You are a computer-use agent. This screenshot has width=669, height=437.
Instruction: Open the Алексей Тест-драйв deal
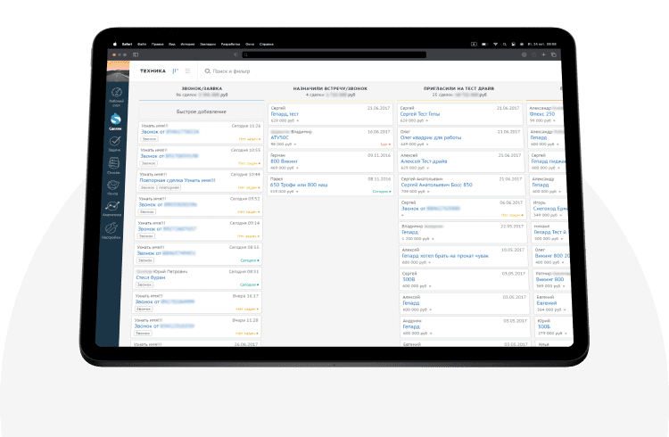tap(424, 161)
